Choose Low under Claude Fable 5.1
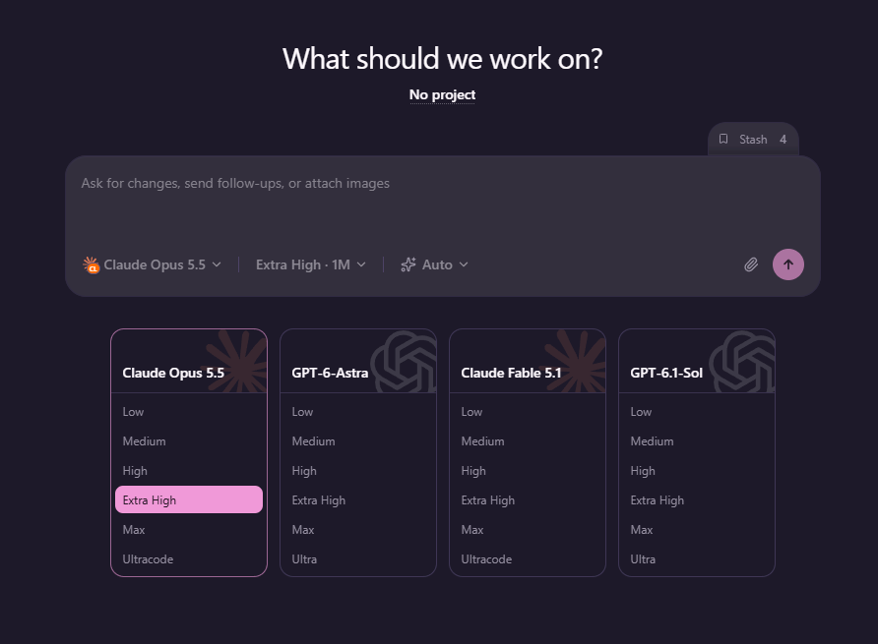The width and height of the screenshot is (878, 644). click(x=528, y=412)
